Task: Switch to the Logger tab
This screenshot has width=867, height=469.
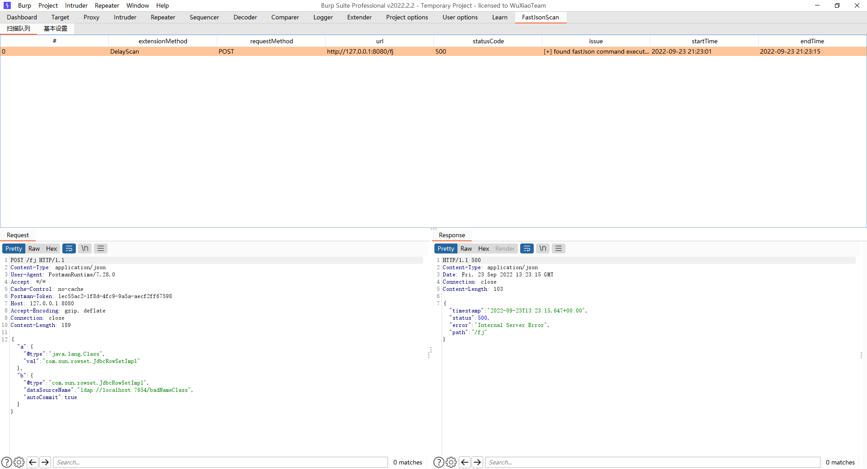Action: [323, 17]
